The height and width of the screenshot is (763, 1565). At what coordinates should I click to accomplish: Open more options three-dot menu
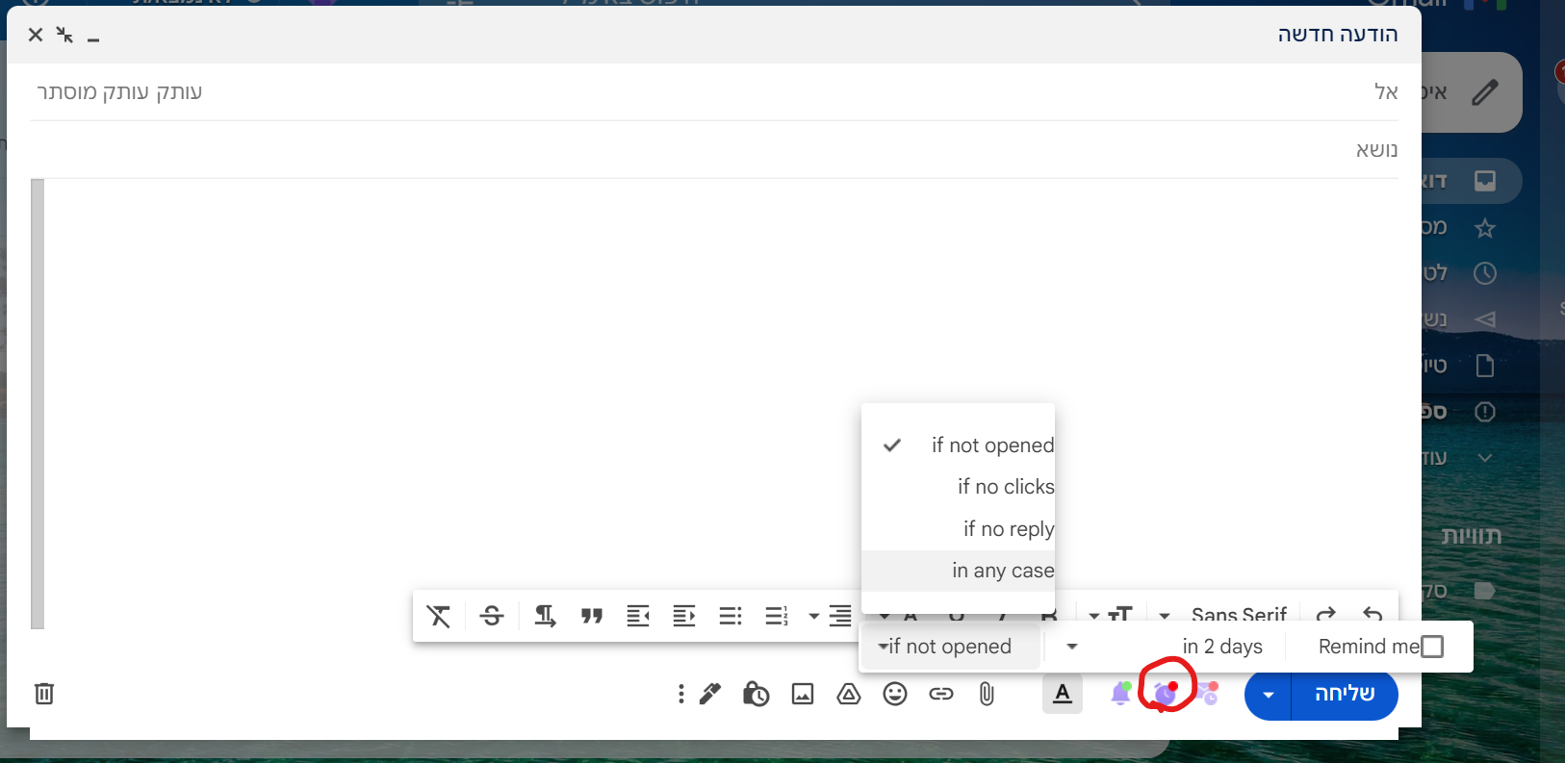[x=681, y=694]
